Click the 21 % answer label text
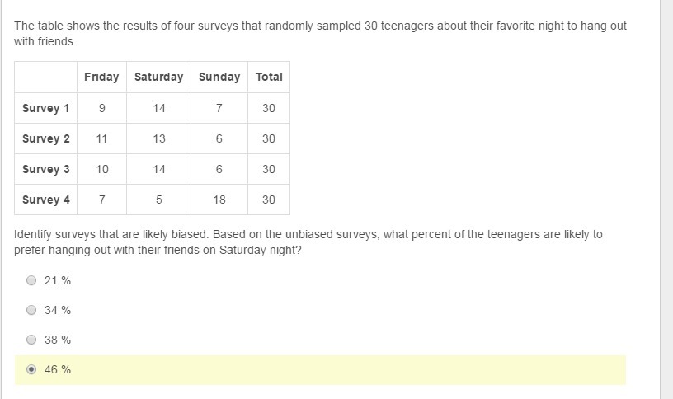The height and width of the screenshot is (399, 673). tap(58, 280)
